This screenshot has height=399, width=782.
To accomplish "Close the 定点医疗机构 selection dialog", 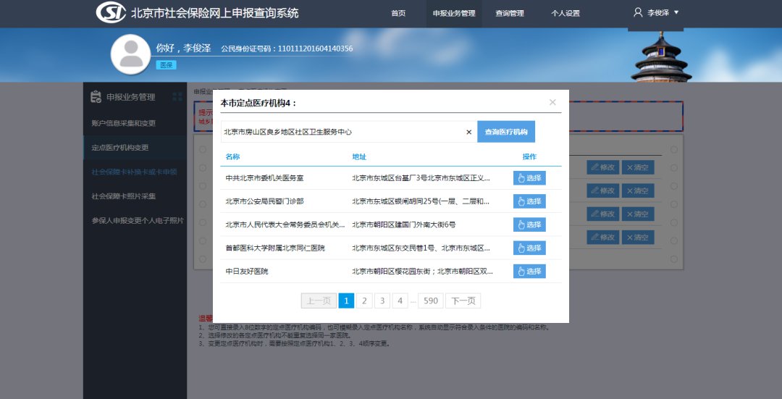I will 552,102.
